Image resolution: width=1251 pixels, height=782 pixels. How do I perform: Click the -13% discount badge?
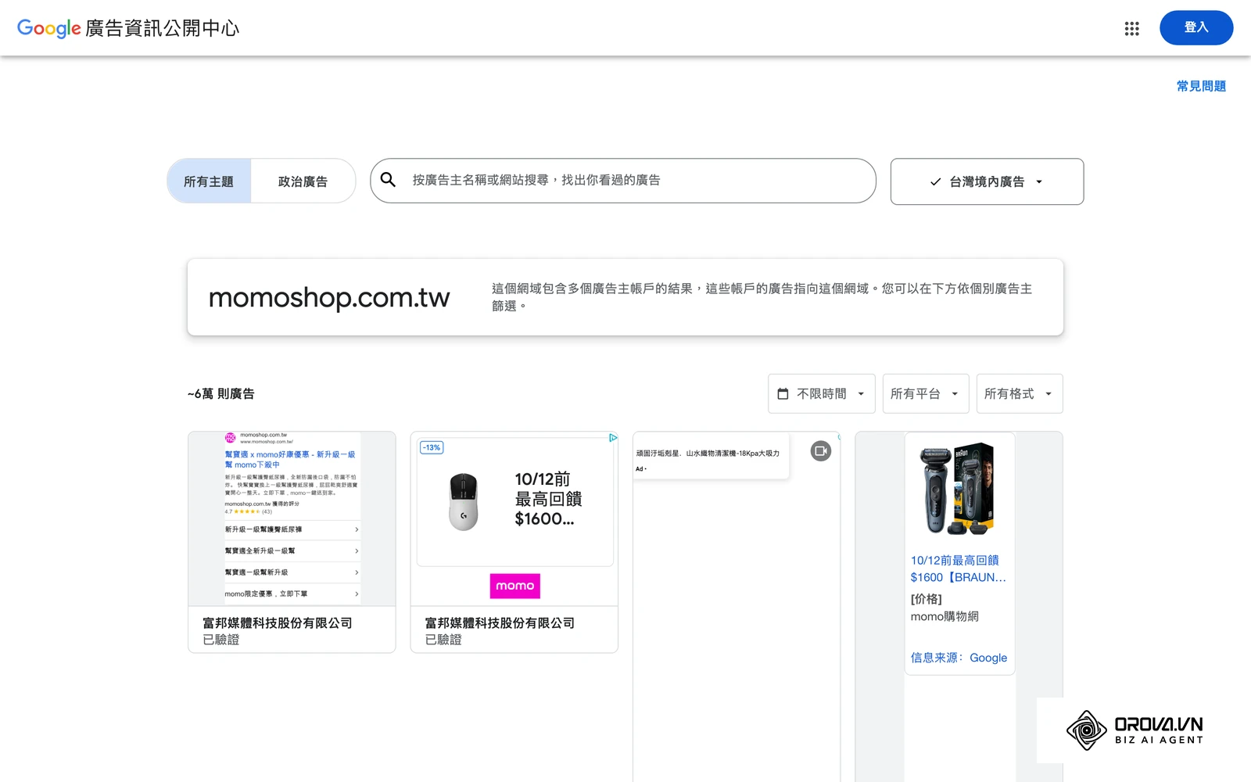coord(432,447)
